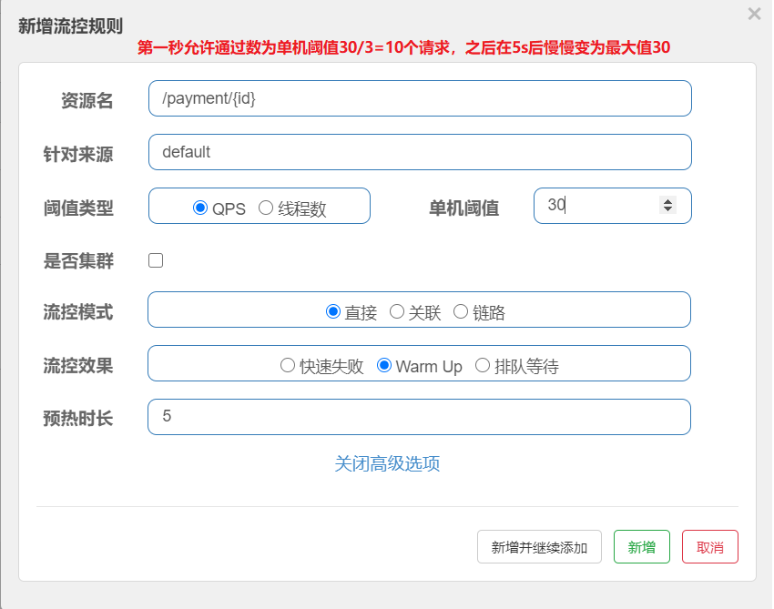Switch flow control mode to 关联
The width and height of the screenshot is (774, 609).
pos(397,311)
